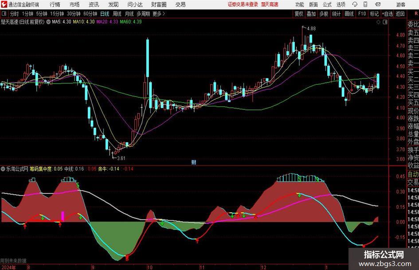Open the 问小达 menu
419x270 pixels.
[x=135, y=4]
